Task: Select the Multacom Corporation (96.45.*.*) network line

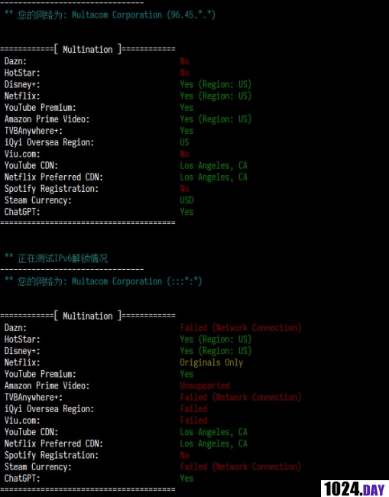Action: [x=110, y=15]
